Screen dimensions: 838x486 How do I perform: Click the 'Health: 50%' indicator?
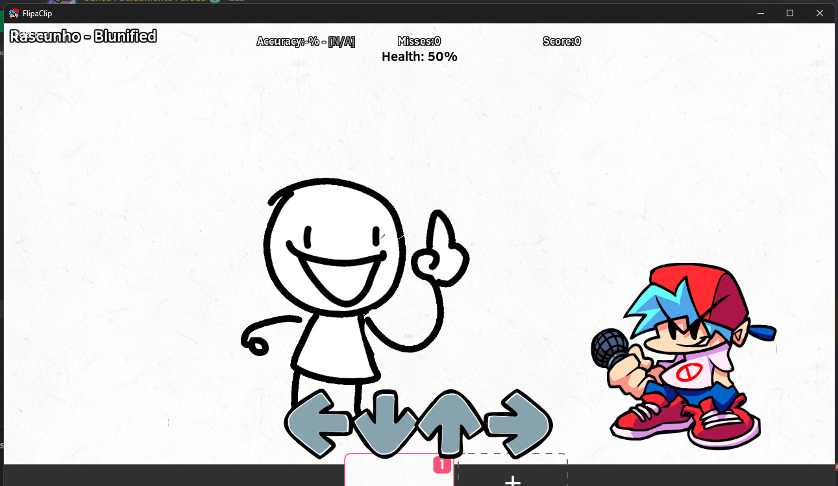click(419, 56)
